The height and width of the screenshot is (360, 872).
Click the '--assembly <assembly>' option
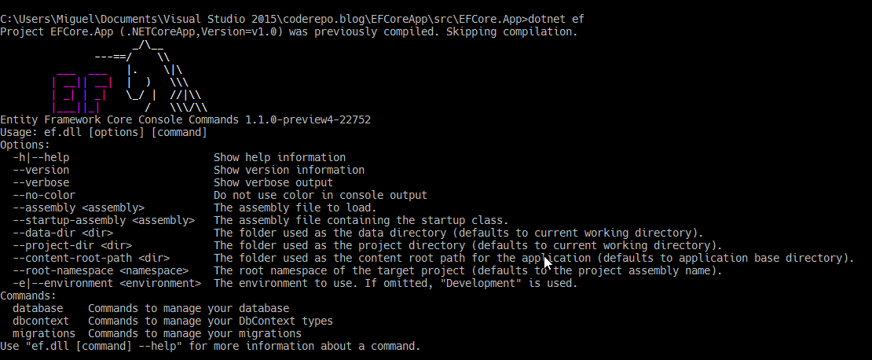point(79,208)
